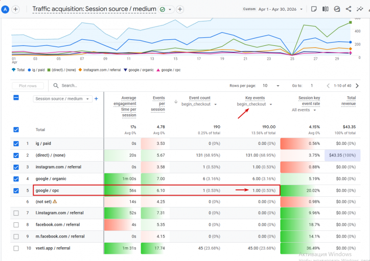The image size is (370, 261).
Task: Toggle ig / paid series in chart legend
Action: pos(36,70)
